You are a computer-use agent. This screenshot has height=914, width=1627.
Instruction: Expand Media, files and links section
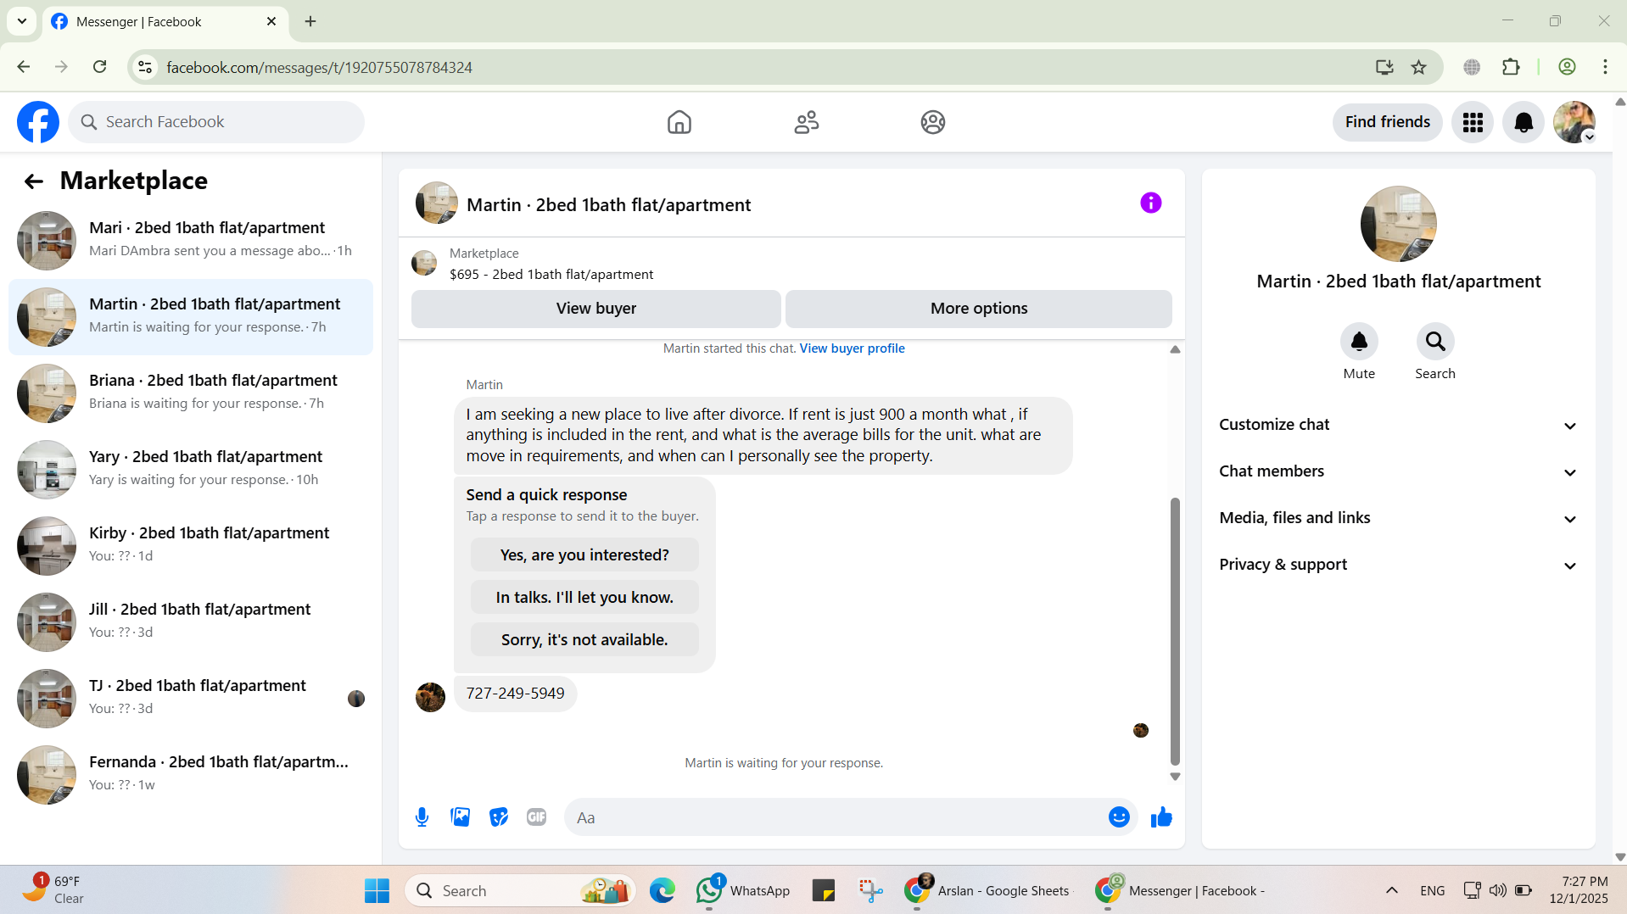click(1398, 518)
